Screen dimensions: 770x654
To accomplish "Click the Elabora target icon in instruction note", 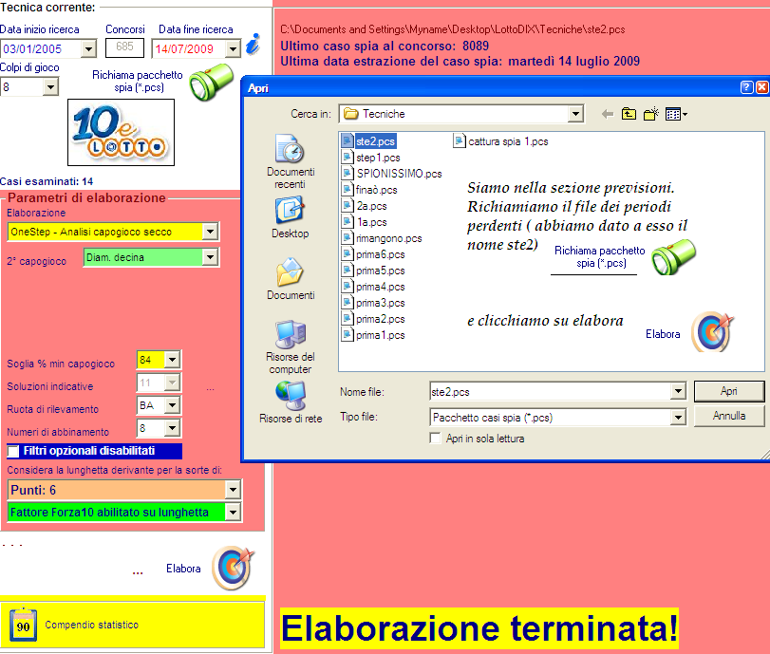I will (x=712, y=332).
